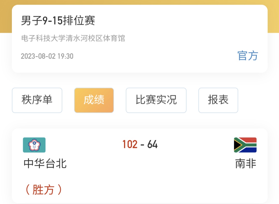Tap the Chinese Taipei team flag
Screen dimensions: 279x204
tap(34, 145)
